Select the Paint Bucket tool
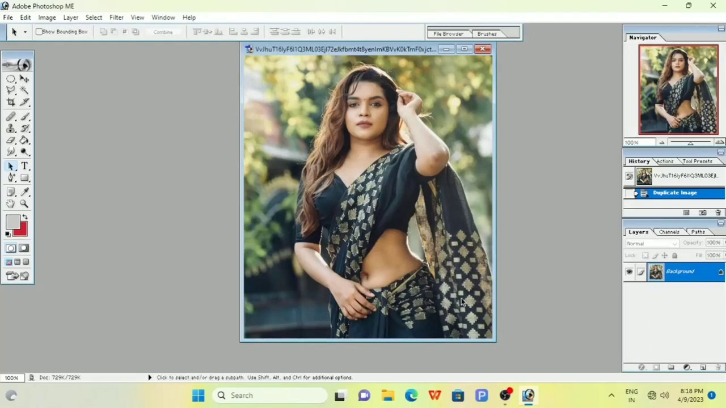The image size is (726, 408). click(x=24, y=140)
